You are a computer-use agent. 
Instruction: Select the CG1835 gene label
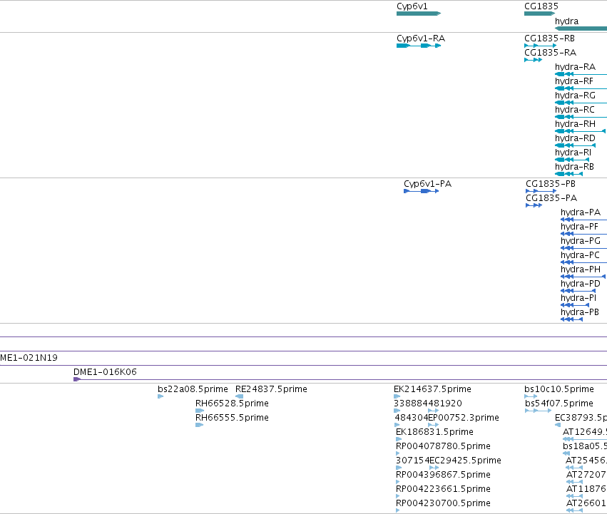541,6
